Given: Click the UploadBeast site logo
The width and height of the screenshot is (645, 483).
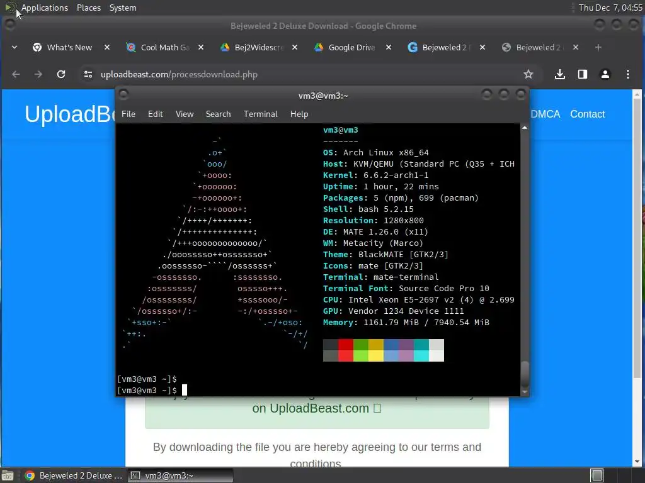Looking at the screenshot, I should [70, 114].
